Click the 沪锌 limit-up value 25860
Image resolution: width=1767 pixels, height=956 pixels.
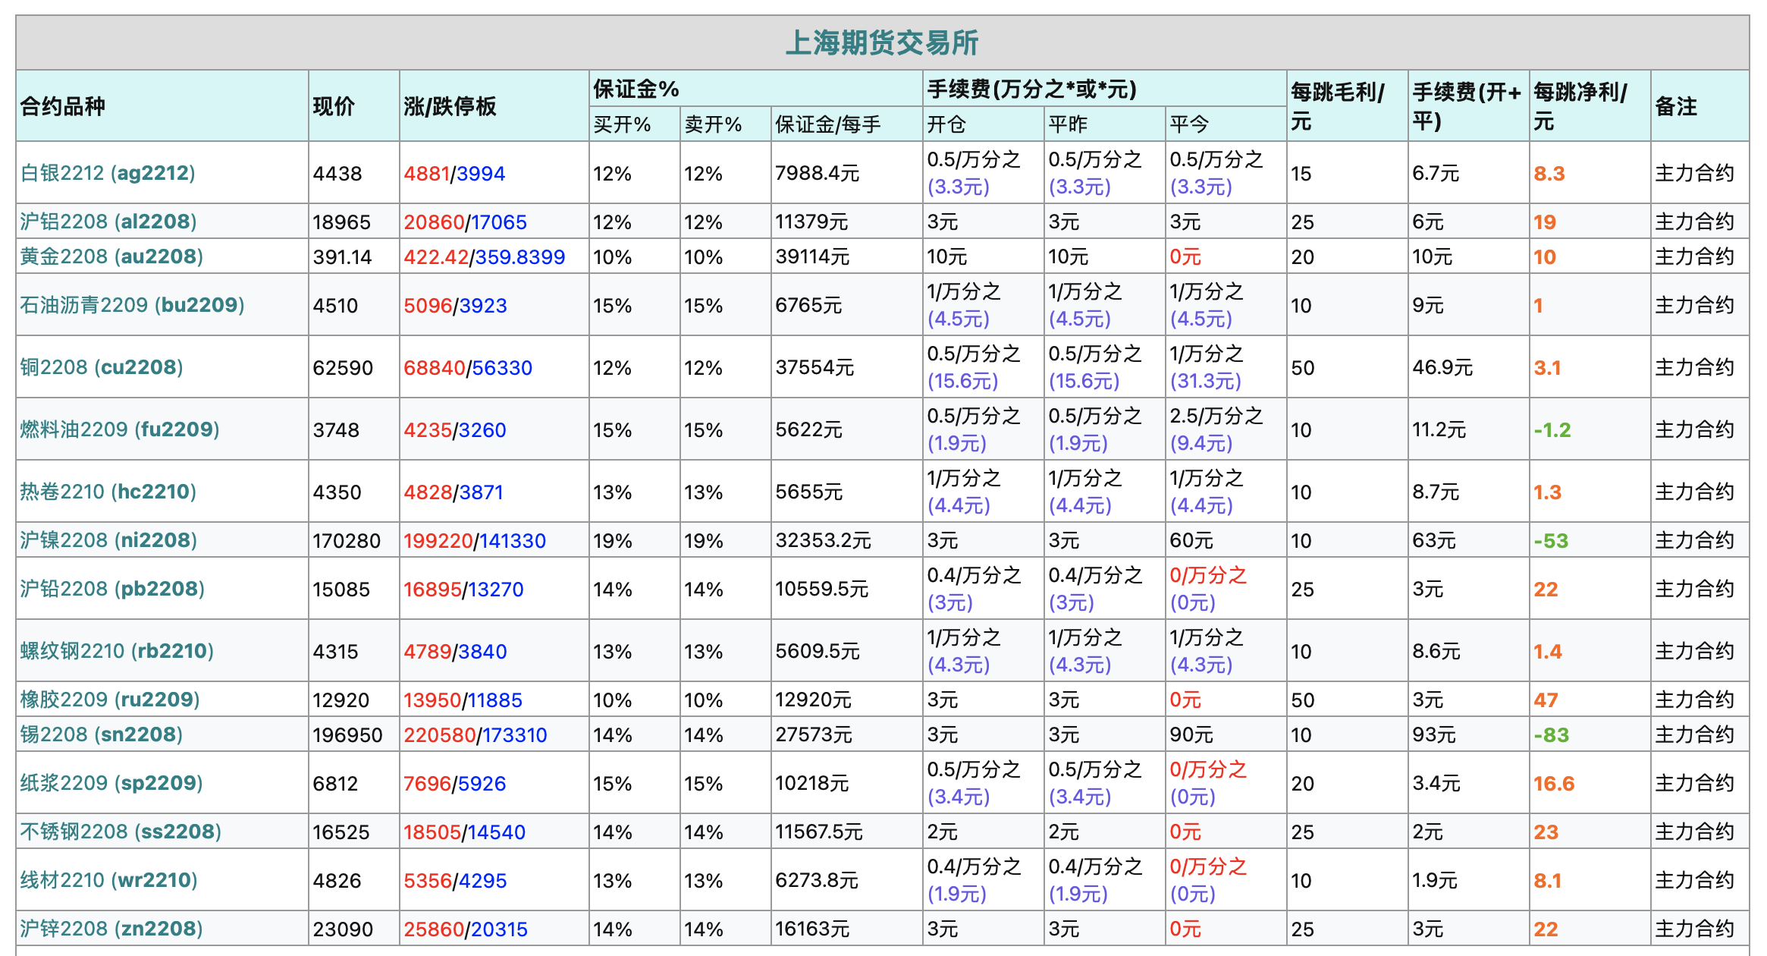click(x=434, y=929)
